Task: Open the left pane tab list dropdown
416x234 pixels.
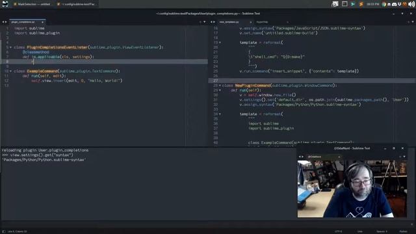Action: point(204,22)
